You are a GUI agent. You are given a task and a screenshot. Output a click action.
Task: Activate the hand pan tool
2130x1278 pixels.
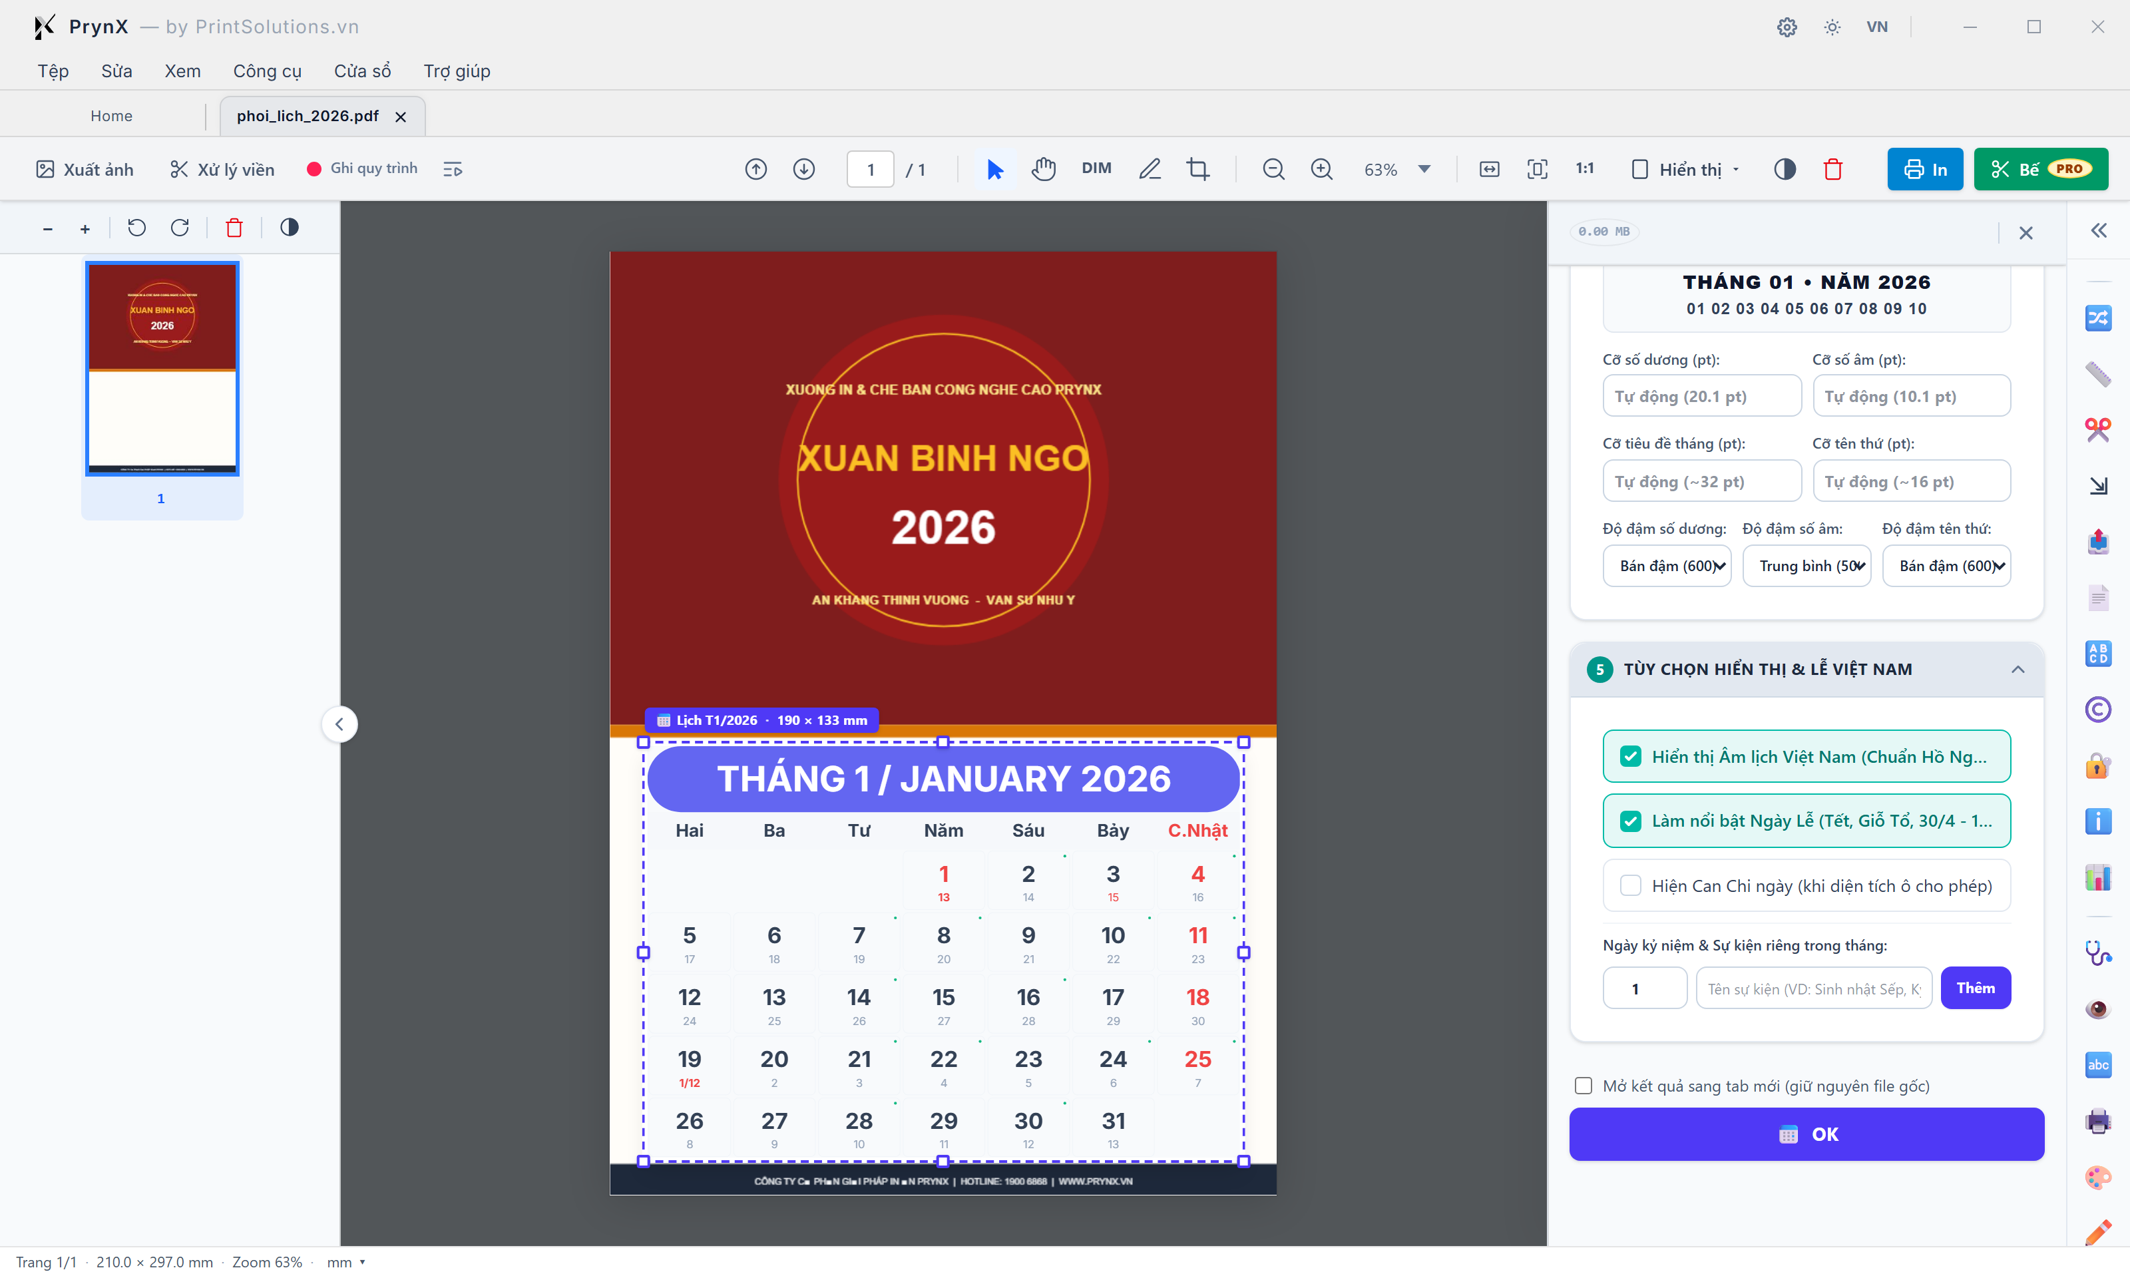(x=1044, y=170)
